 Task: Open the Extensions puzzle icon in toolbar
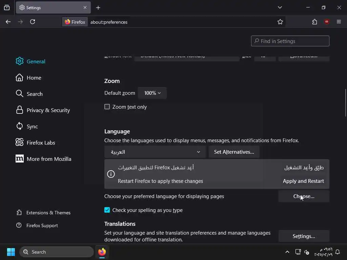(x=314, y=22)
